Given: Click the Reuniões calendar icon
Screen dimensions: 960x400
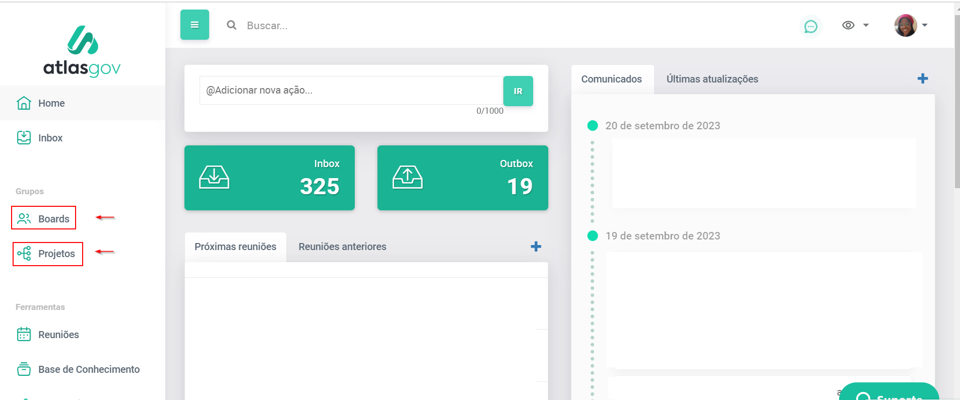Looking at the screenshot, I should 24,334.
